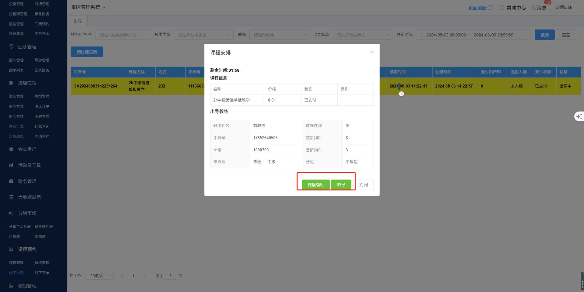
Task: Click the 访问店铺 button
Action: [564, 7]
